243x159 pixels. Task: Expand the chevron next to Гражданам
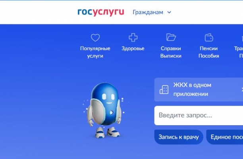point(169,12)
